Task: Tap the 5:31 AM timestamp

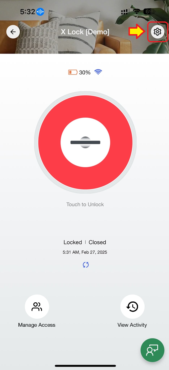Action: [85, 252]
